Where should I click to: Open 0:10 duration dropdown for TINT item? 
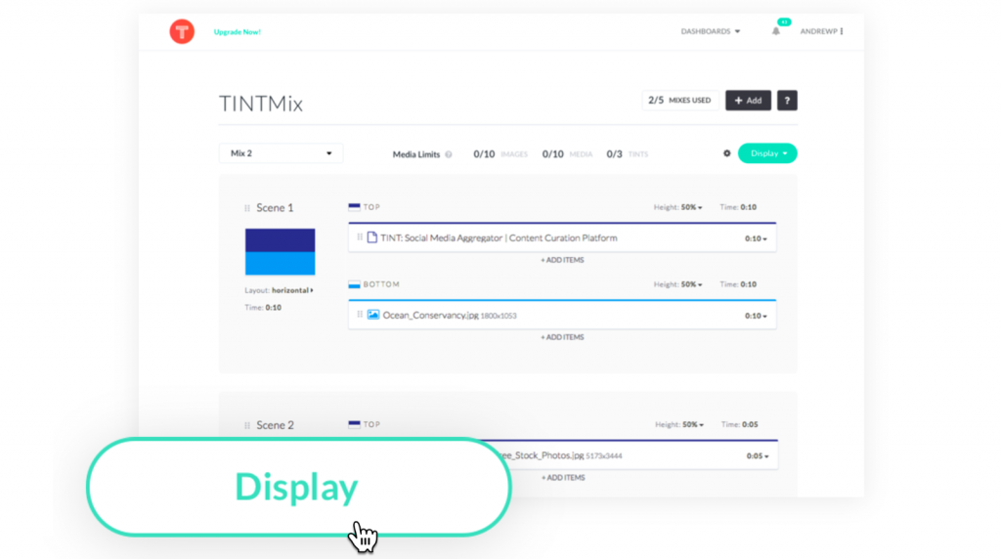pos(756,238)
